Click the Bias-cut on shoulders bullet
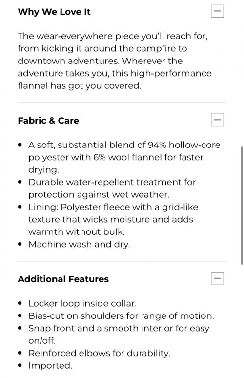The image size is (244, 378). click(x=122, y=316)
